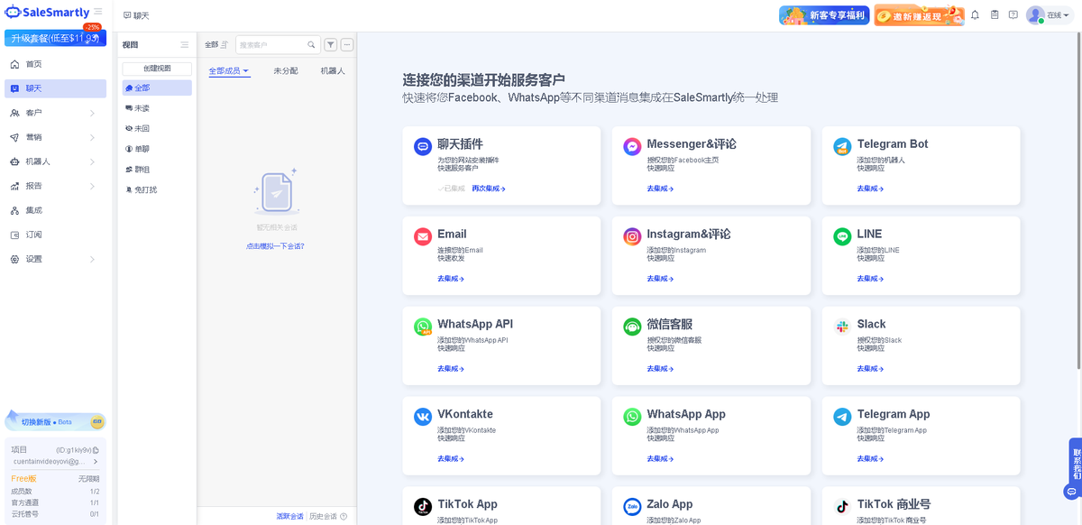This screenshot has width=1082, height=525.
Task: Open the 新客专享福利 promo banner
Action: (824, 15)
